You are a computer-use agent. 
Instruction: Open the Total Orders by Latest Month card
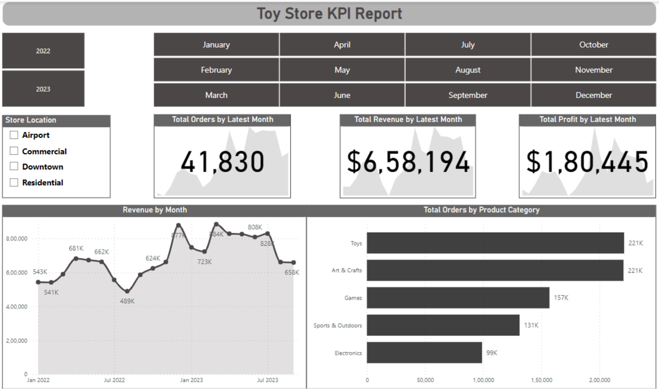222,162
